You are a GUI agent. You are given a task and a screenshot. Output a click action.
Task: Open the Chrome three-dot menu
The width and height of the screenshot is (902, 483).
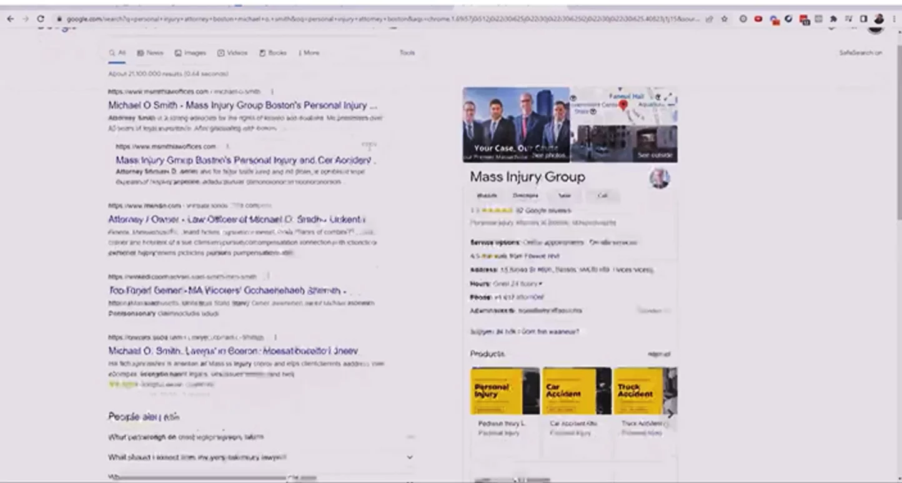pos(894,19)
